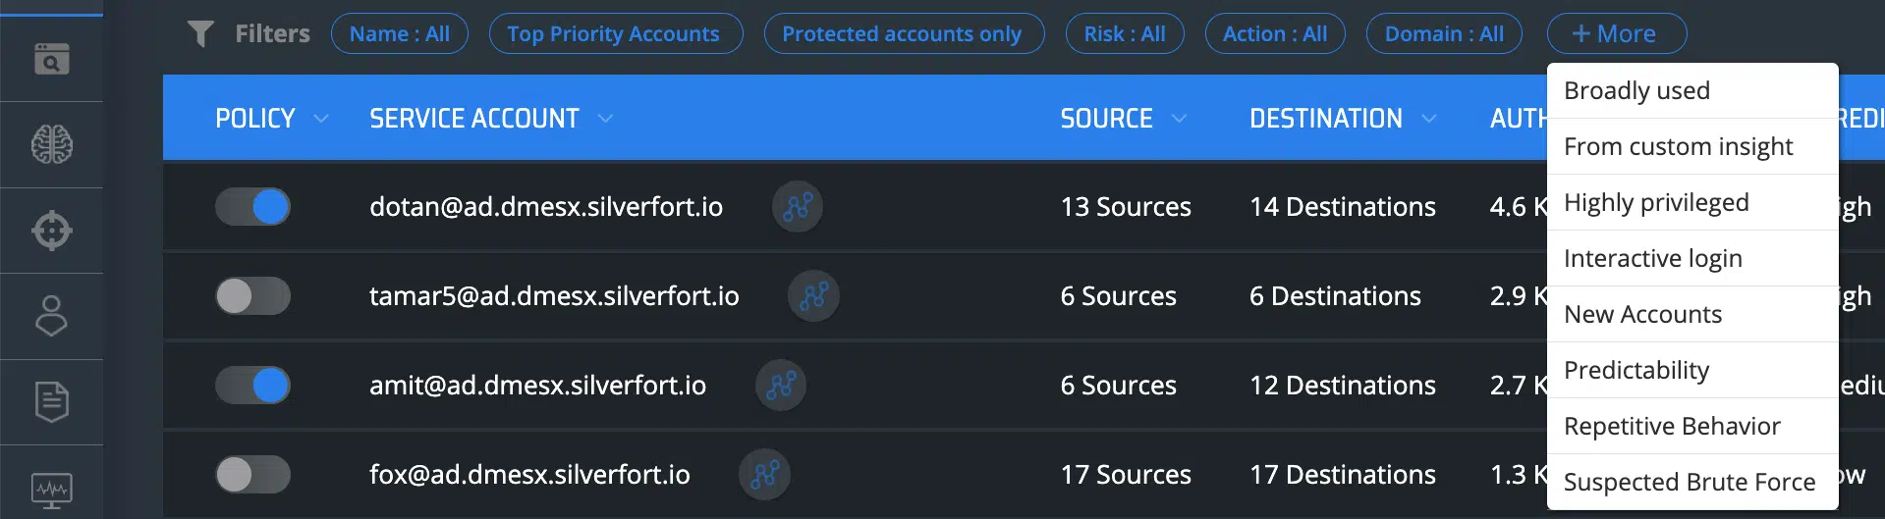The height and width of the screenshot is (519, 1885).
Task: Click the funnel Filters icon
Action: (200, 34)
